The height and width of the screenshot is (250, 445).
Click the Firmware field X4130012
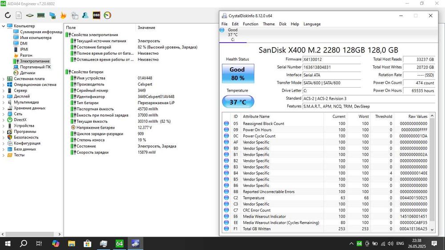(x=332, y=59)
